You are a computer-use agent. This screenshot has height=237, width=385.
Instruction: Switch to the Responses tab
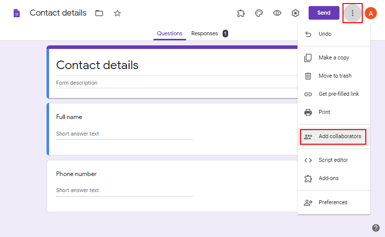(x=204, y=34)
